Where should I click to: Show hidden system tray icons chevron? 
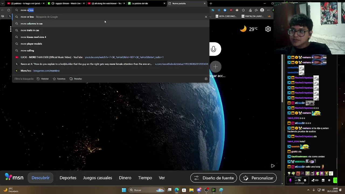pyautogui.click(x=308, y=190)
